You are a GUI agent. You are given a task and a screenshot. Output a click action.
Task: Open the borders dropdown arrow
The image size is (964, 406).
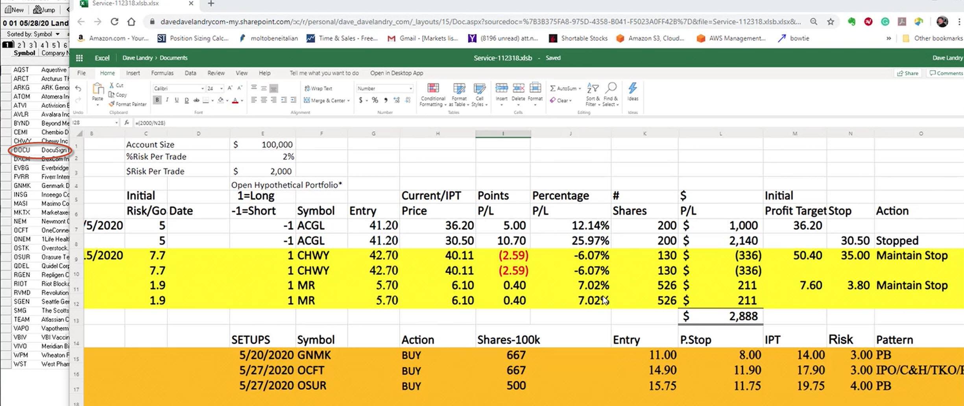click(x=212, y=101)
